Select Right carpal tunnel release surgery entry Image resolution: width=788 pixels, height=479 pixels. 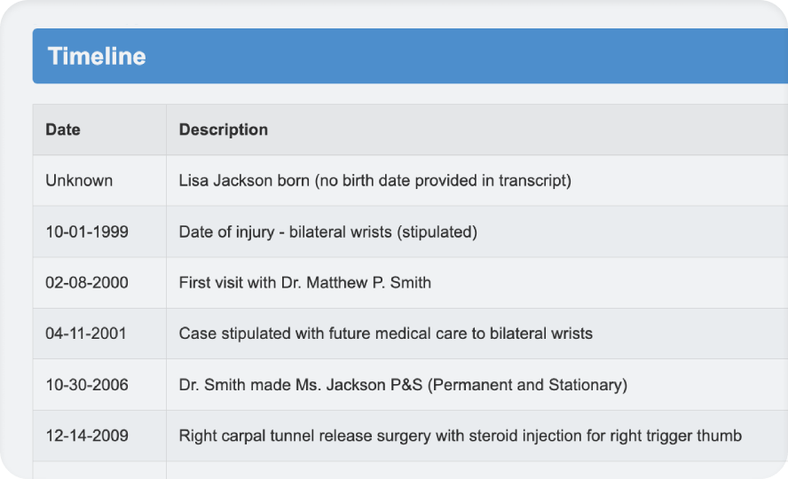tap(461, 436)
